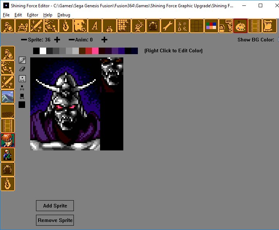Screen dimensions: 279x230
Task: Pick the white palette swatch
Action: [x=43, y=51]
